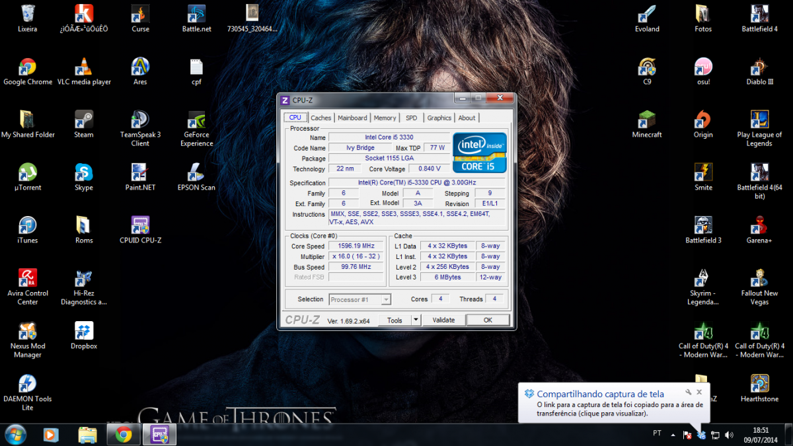793x446 pixels.
Task: Open the Smite desktop shortcut
Action: coord(703,176)
